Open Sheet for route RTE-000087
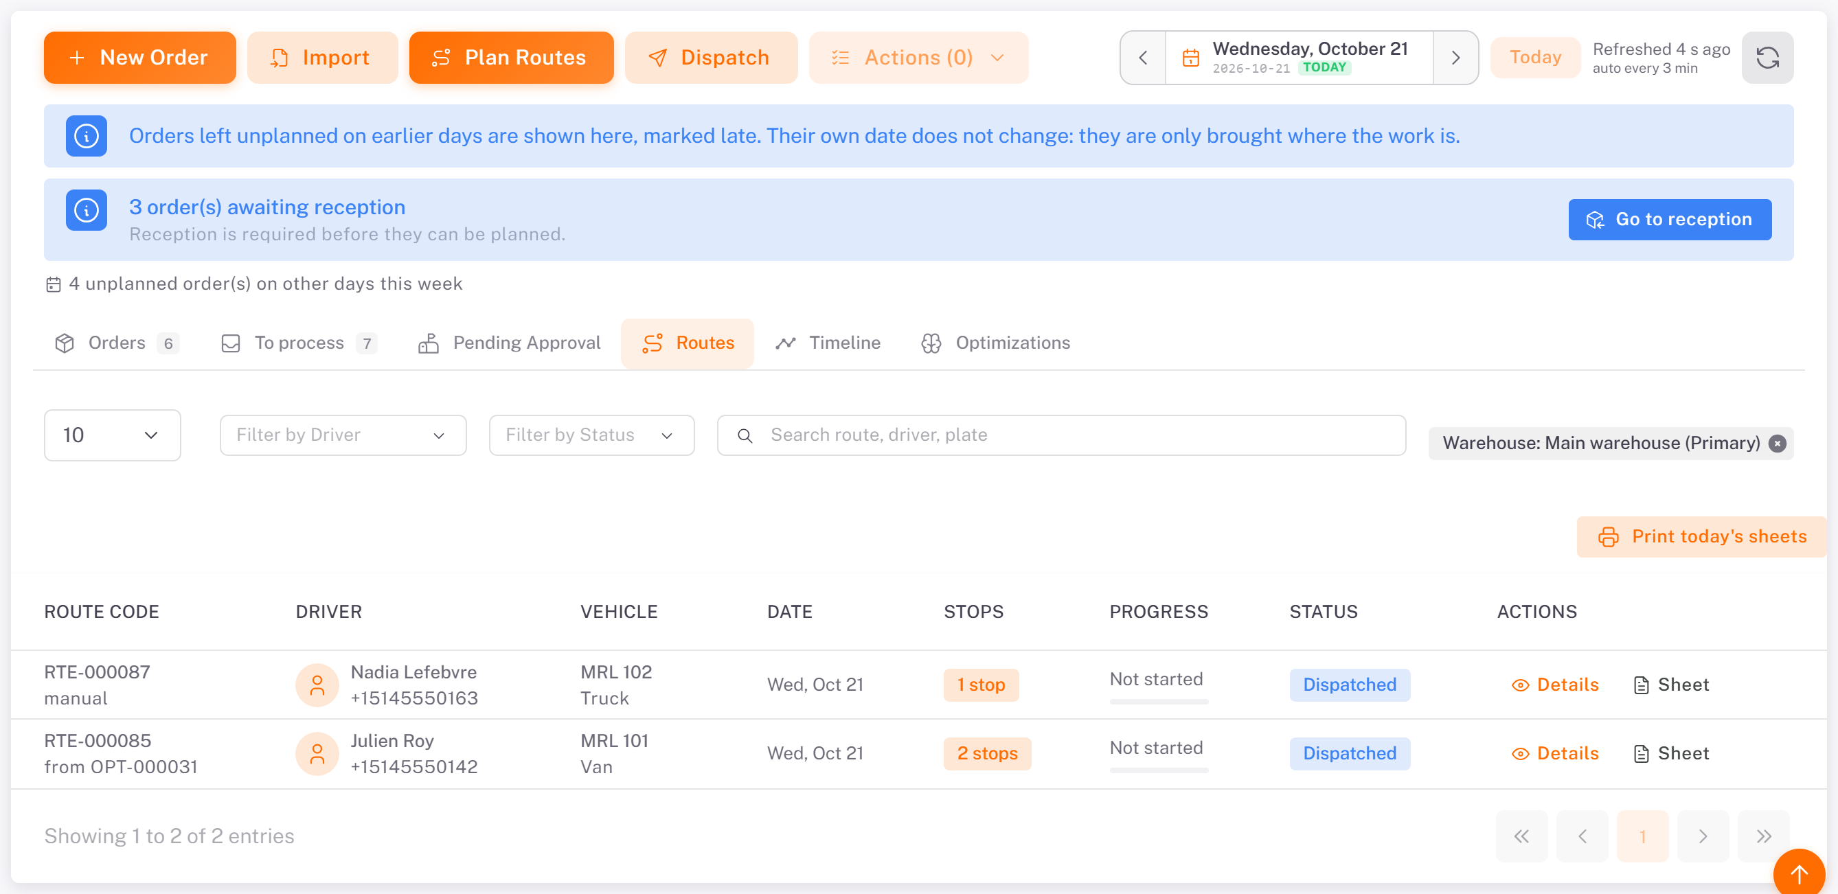This screenshot has height=894, width=1838. (1671, 685)
